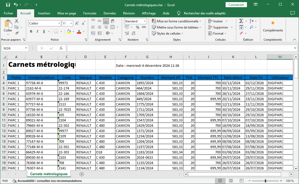Collapse the ribbon with the chevron
The width and height of the screenshot is (299, 184).
(294, 40)
